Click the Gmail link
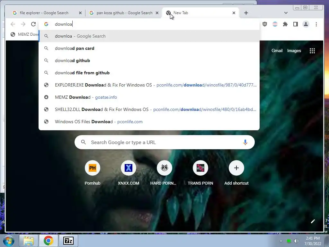The image size is (329, 247). point(277,50)
